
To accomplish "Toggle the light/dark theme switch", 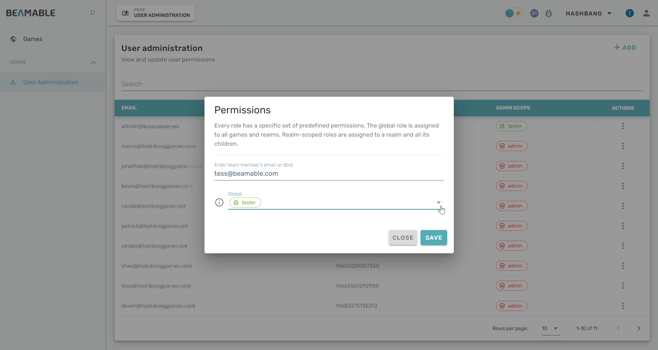I will (x=513, y=13).
